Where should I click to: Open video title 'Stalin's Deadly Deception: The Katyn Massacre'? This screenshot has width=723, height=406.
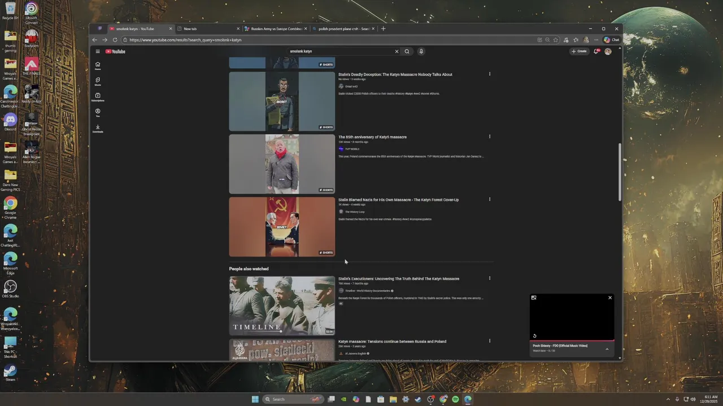click(x=395, y=74)
